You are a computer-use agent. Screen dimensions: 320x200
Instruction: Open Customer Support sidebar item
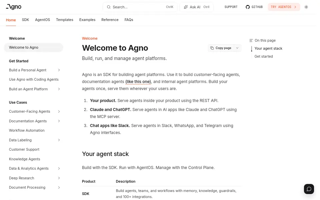24,149
